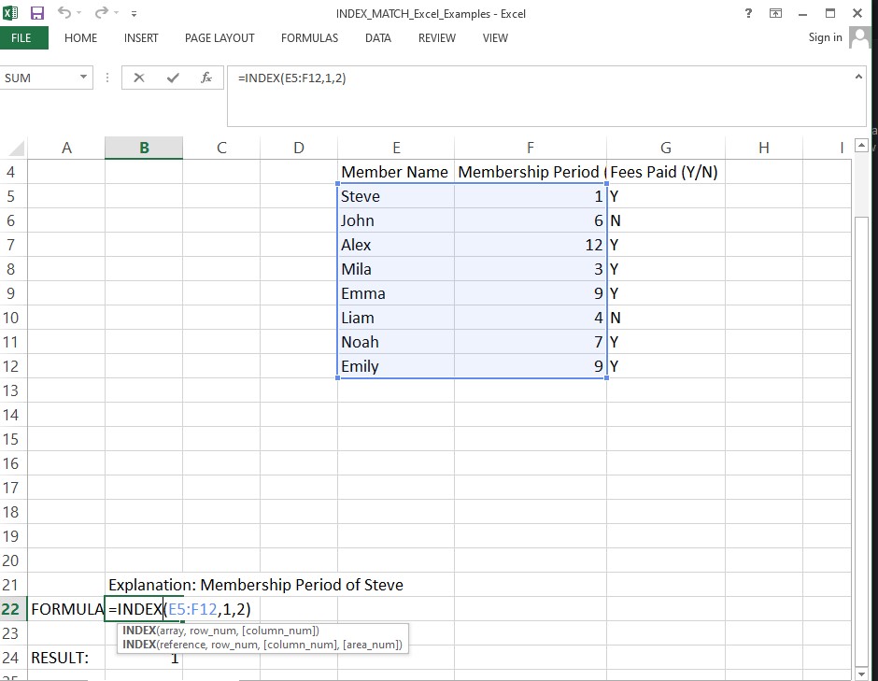
Task: Select column G header
Action: (x=665, y=148)
